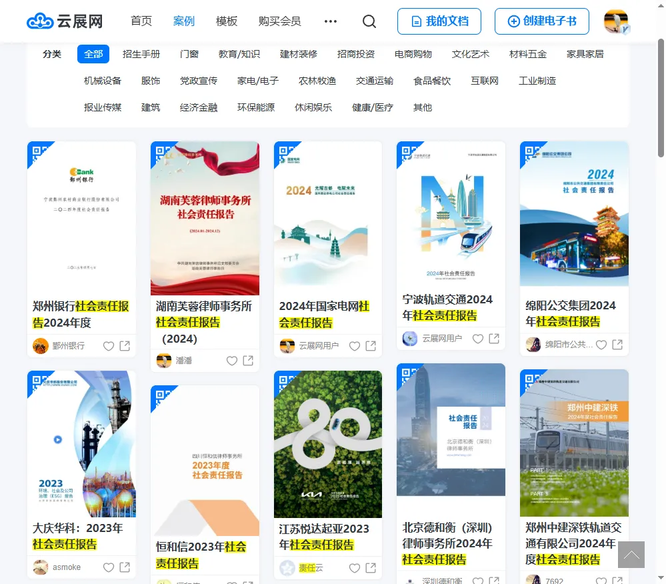
Task: Share the 绵阳公交集团 report
Action: pos(617,344)
